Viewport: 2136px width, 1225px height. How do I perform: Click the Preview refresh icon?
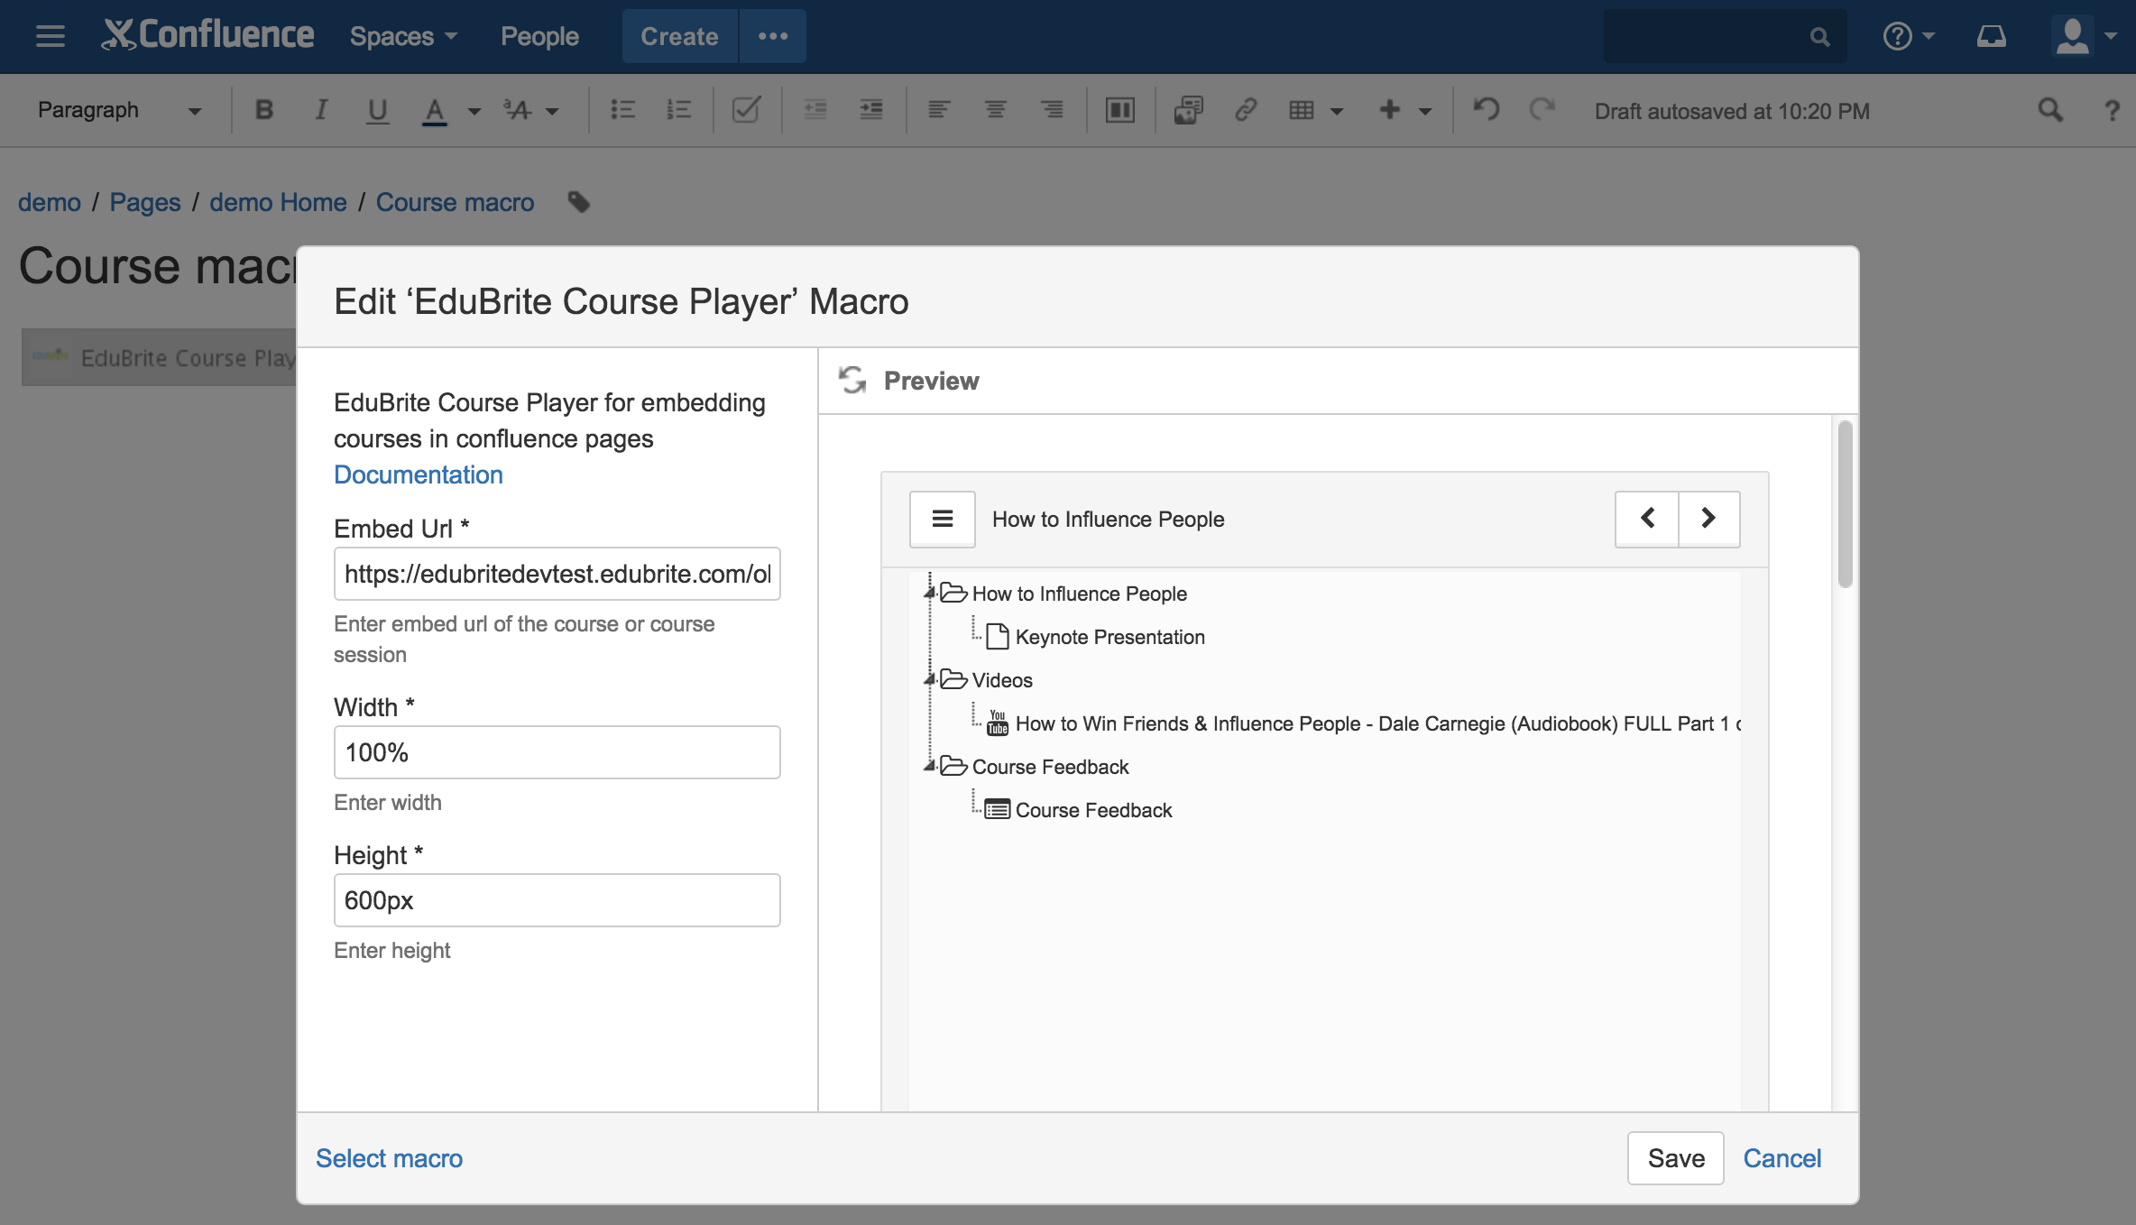tap(852, 380)
